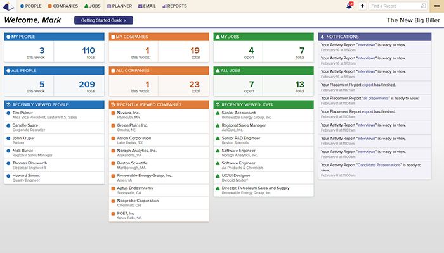This screenshot has width=444, height=253.
Task: Click the plus add-record icon
Action: pos(362,6)
